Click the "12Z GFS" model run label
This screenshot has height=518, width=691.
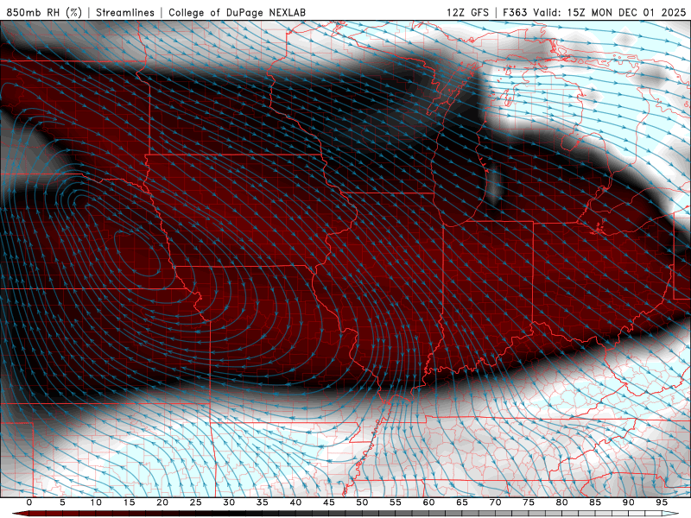[467, 12]
